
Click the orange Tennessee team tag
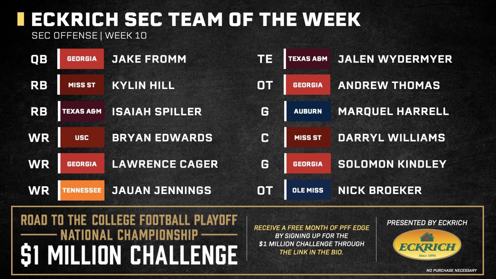pyautogui.click(x=81, y=190)
